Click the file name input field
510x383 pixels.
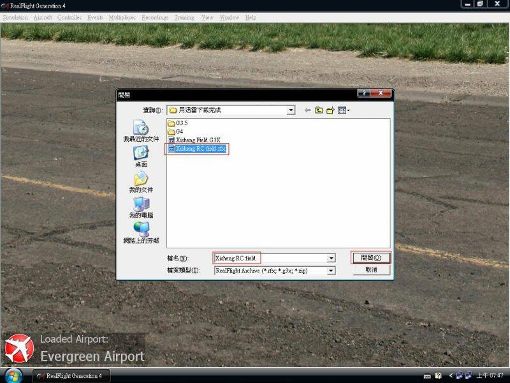click(270, 259)
